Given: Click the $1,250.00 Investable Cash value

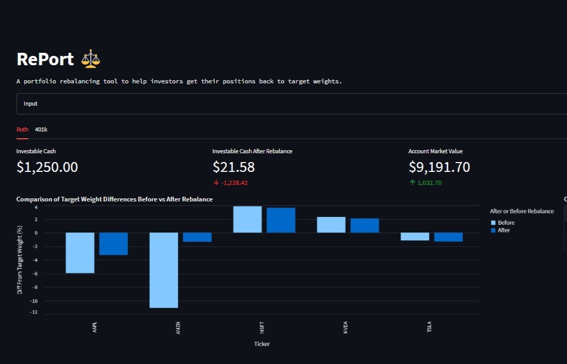Looking at the screenshot, I should [x=47, y=167].
